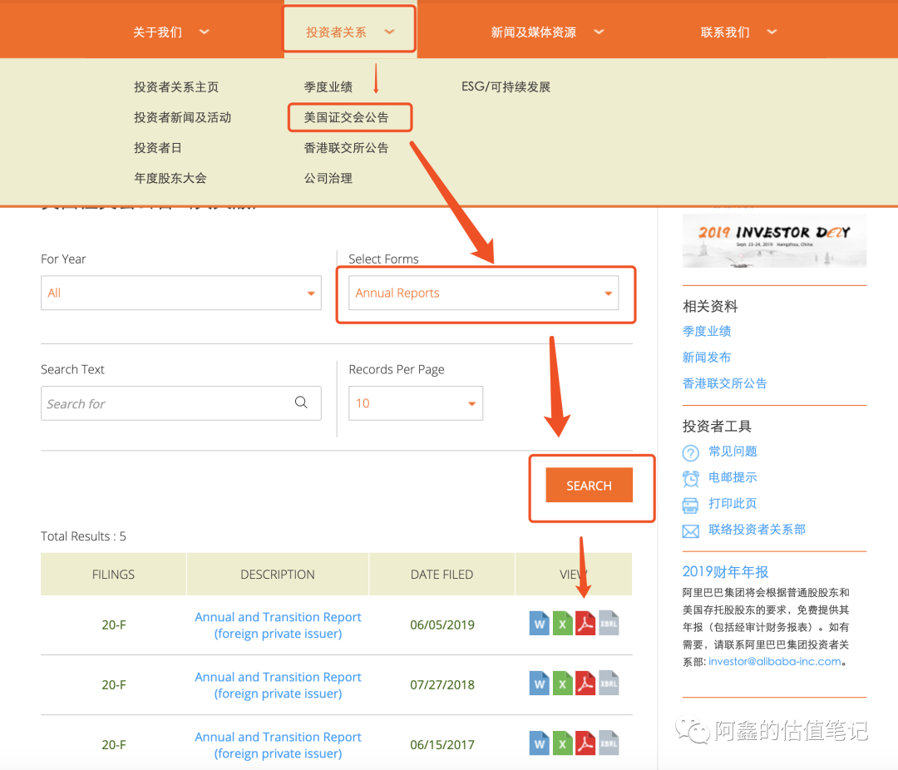
Task: Open 季度业绩 in the dropdown menu
Action: point(328,87)
